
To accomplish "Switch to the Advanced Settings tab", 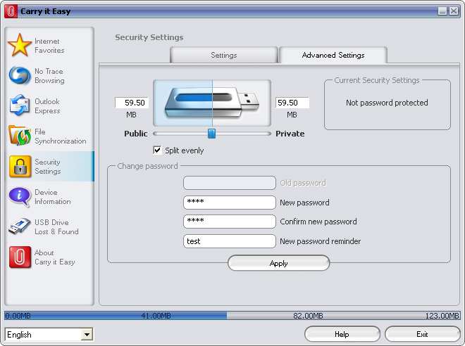I will (x=333, y=55).
